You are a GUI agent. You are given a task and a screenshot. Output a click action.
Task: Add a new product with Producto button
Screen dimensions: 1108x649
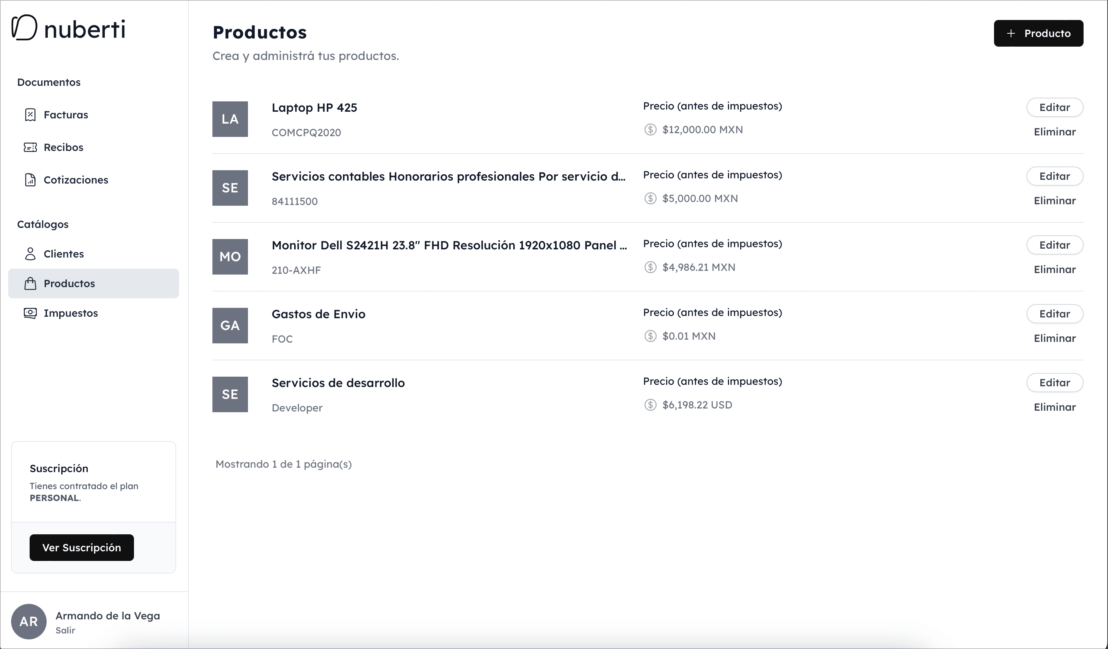1038,33
